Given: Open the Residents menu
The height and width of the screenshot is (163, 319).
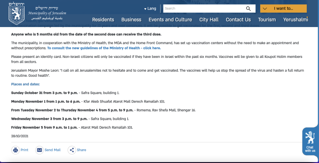Looking at the screenshot, I should (103, 20).
